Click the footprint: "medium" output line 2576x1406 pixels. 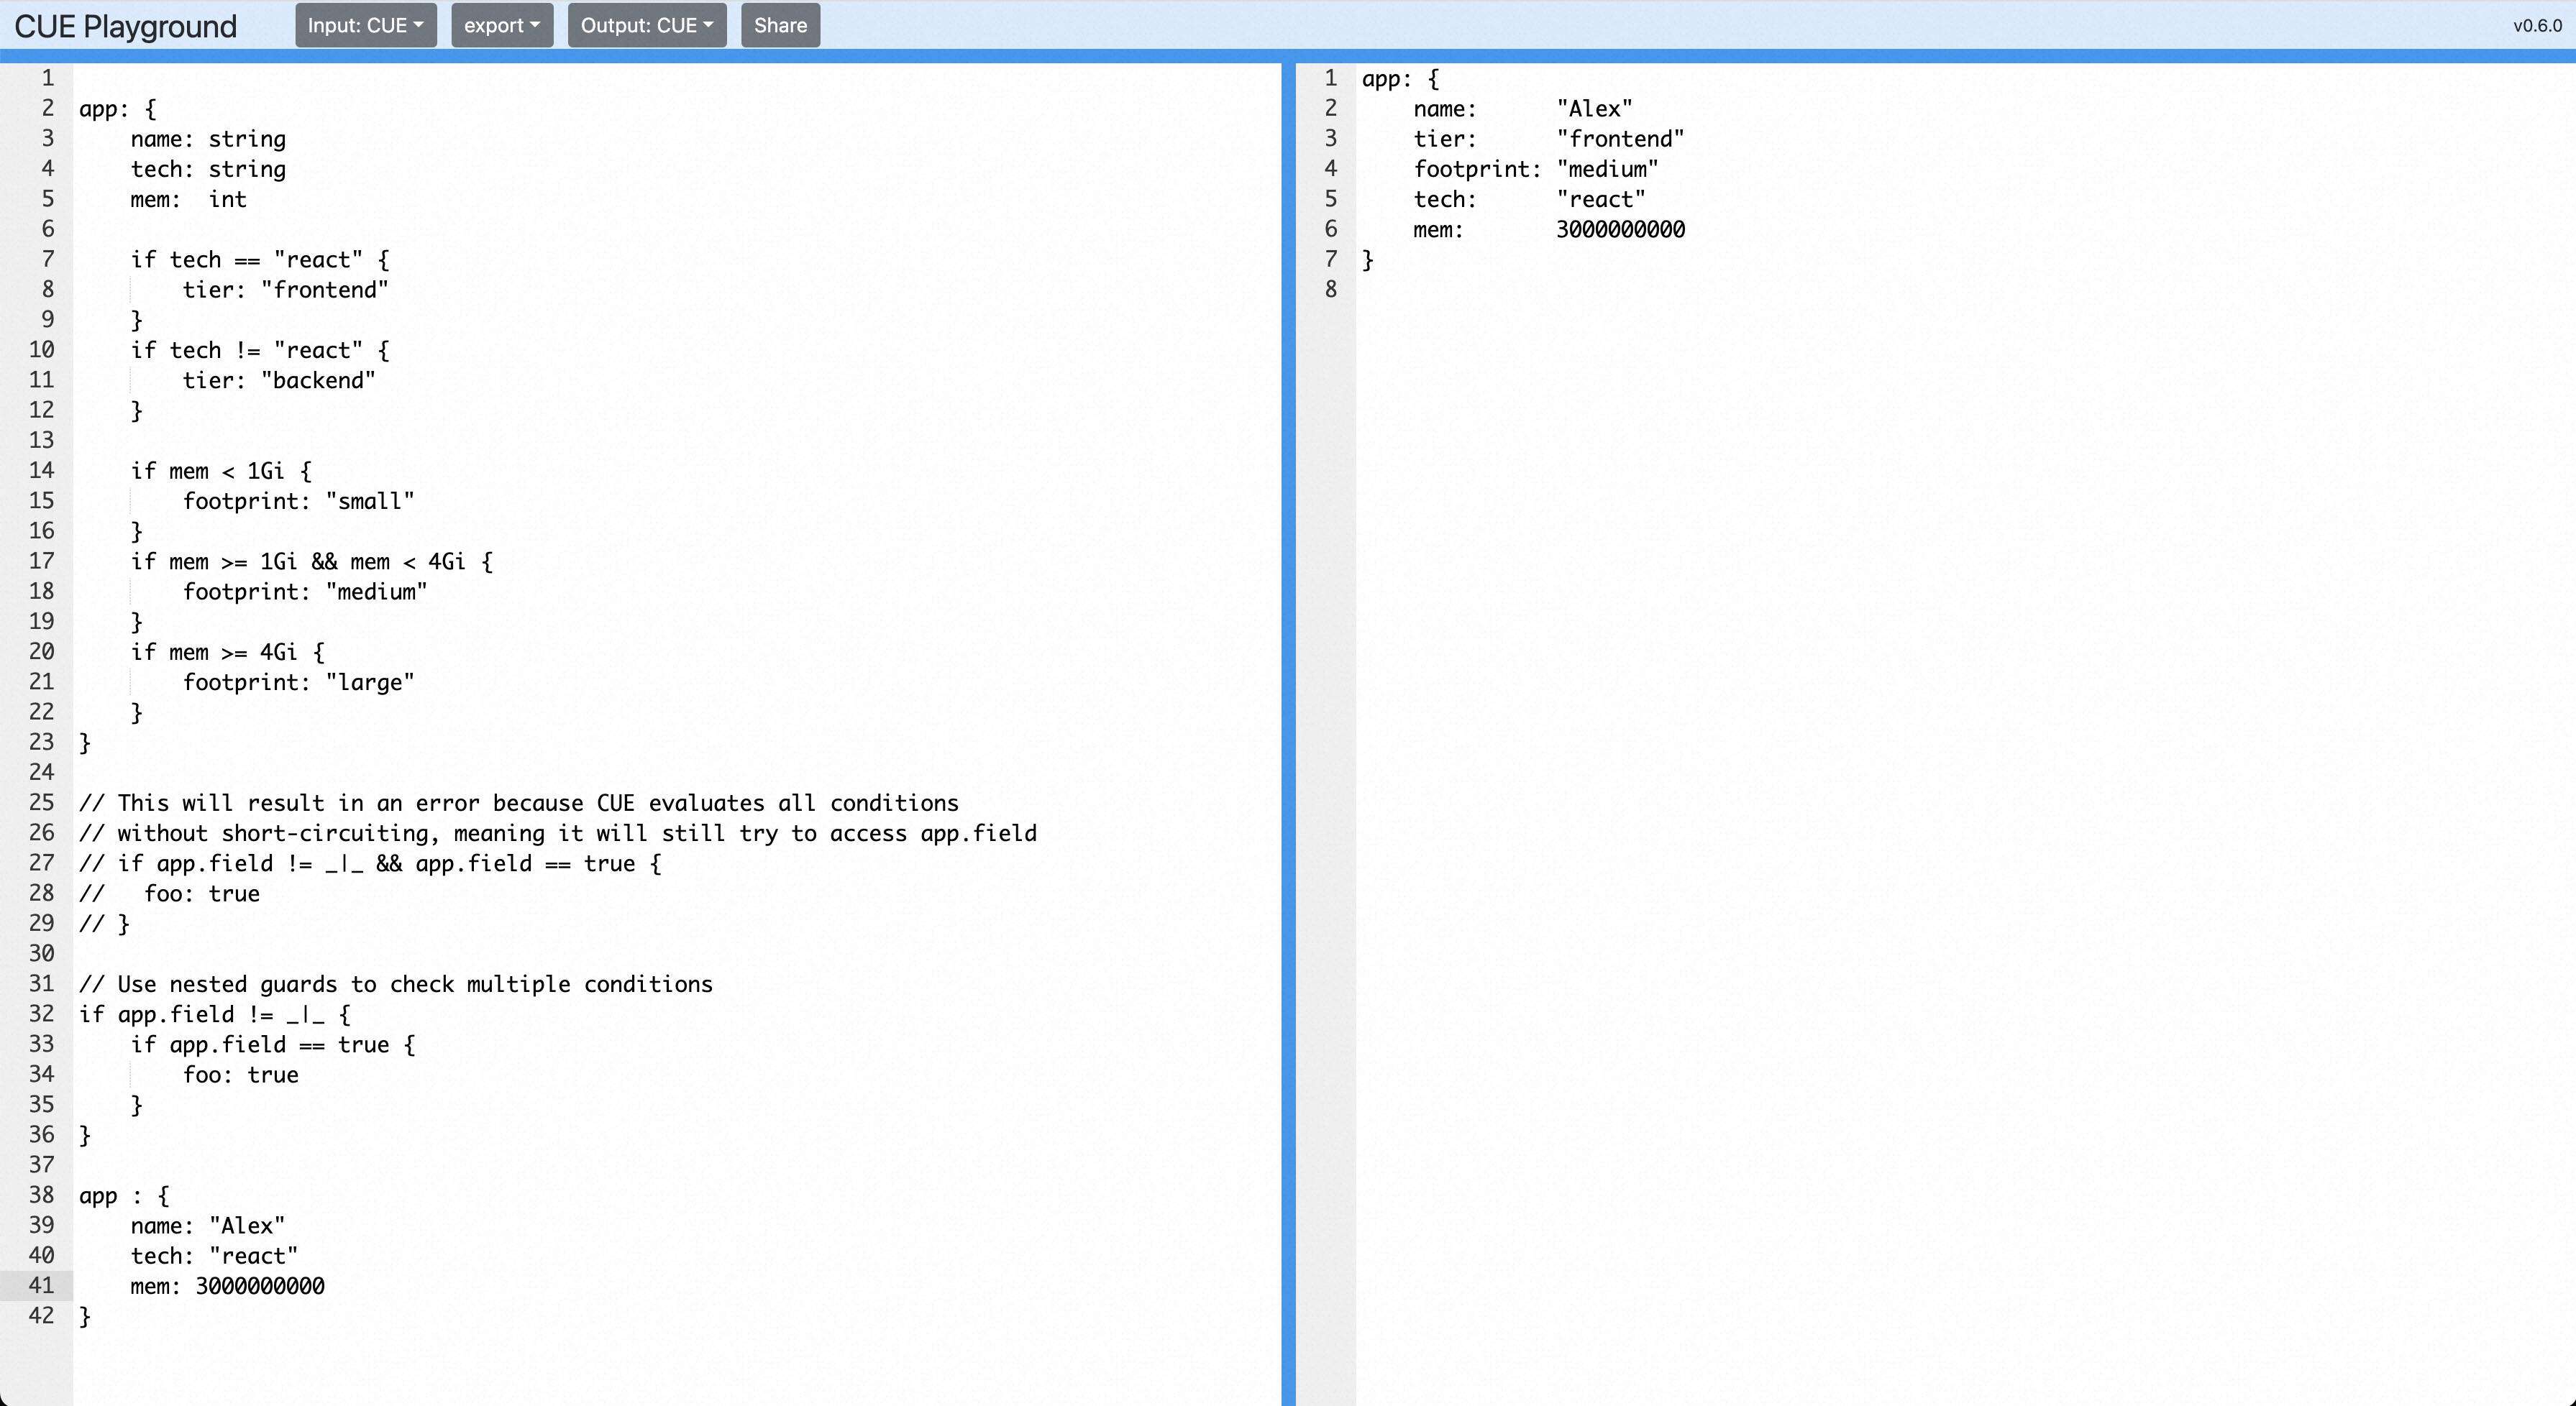pos(1535,169)
